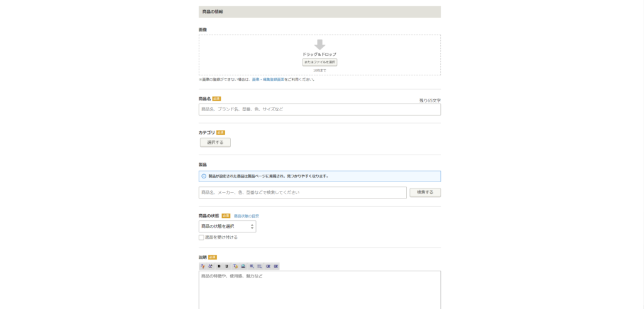Screen dimensions: 644x309
Task: Click the insert image icon in editor toolbar
Action: (x=243, y=266)
